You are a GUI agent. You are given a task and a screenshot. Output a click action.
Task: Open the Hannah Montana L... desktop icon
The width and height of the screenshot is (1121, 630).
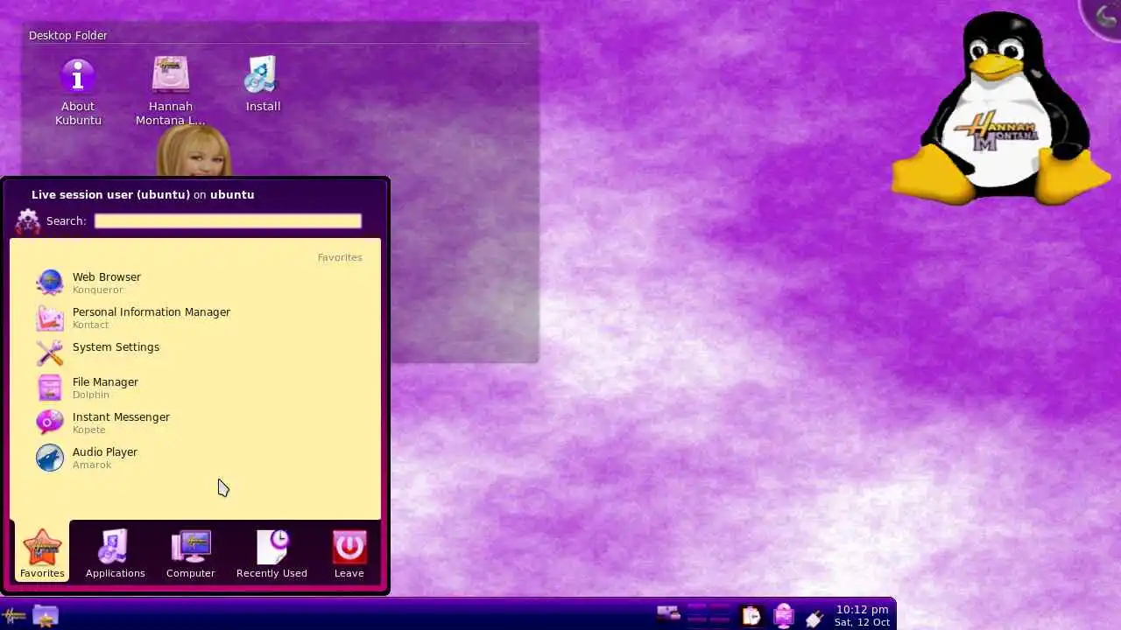coord(171,92)
